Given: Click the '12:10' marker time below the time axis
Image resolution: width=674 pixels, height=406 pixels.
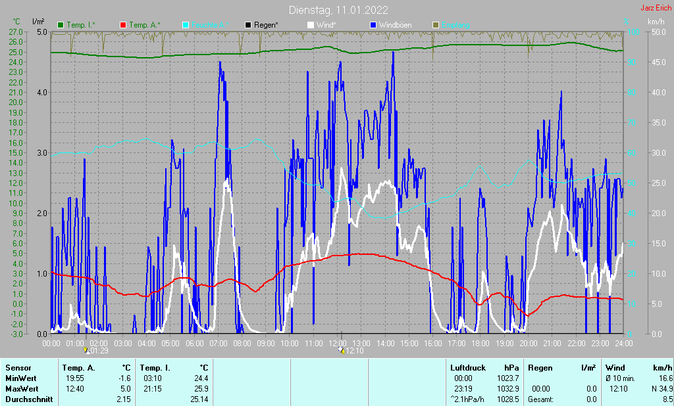Looking at the screenshot, I should tap(355, 351).
